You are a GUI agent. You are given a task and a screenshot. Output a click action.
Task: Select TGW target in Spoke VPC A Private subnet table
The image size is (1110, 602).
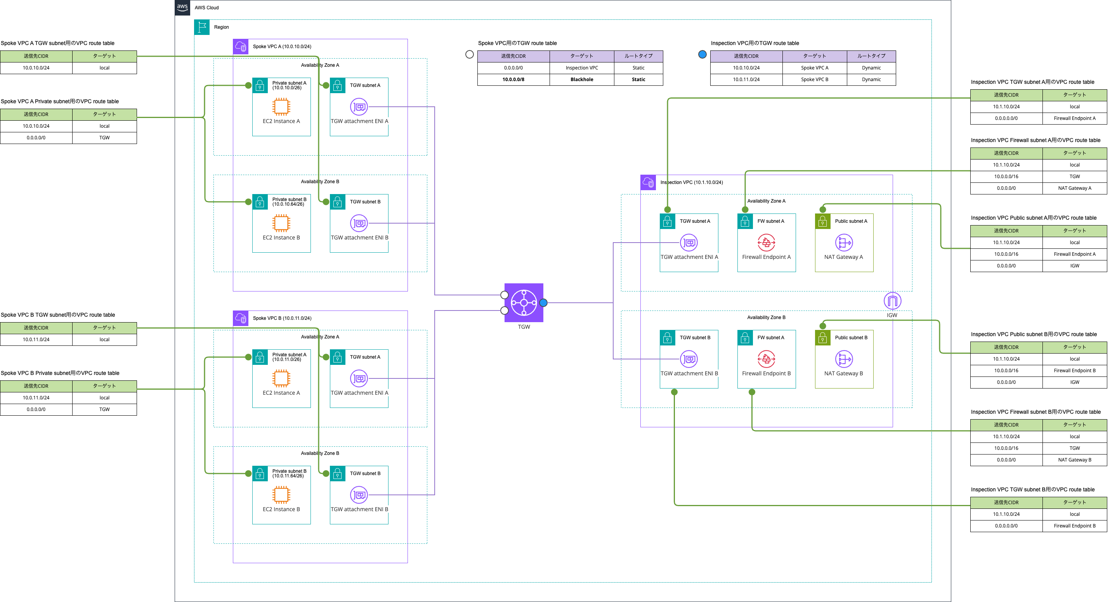104,138
